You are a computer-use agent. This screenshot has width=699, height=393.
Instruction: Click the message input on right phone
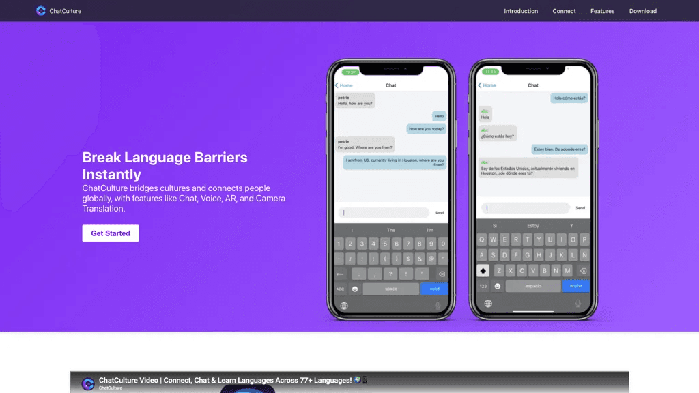tap(526, 207)
